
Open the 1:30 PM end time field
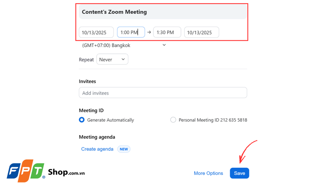point(167,32)
